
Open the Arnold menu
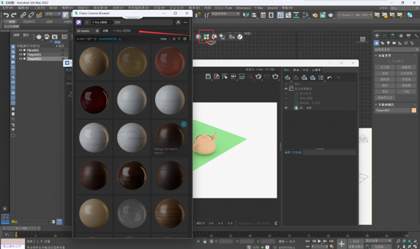272,8
